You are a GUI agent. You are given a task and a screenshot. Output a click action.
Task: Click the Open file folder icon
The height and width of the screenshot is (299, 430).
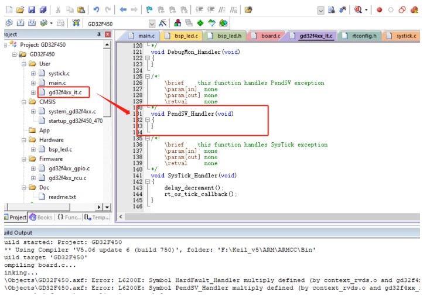pos(21,10)
